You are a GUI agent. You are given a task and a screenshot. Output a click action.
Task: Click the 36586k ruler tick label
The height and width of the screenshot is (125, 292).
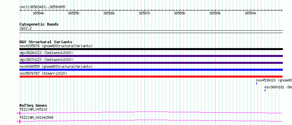pos(109,13)
